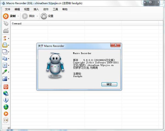Image resolution: width=165 pixels, height=131 pixels.
Task: Expand the eyedropper icon dropdown arrow
Action: 9,72
